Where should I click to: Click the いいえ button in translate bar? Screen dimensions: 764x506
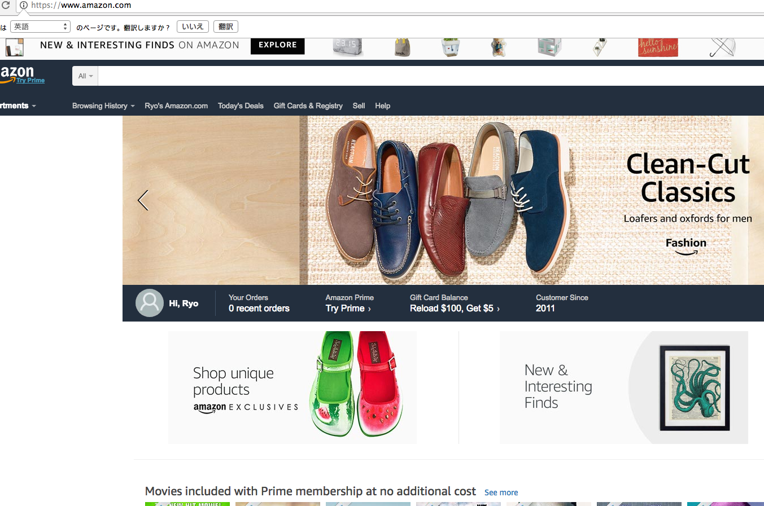[x=193, y=27]
